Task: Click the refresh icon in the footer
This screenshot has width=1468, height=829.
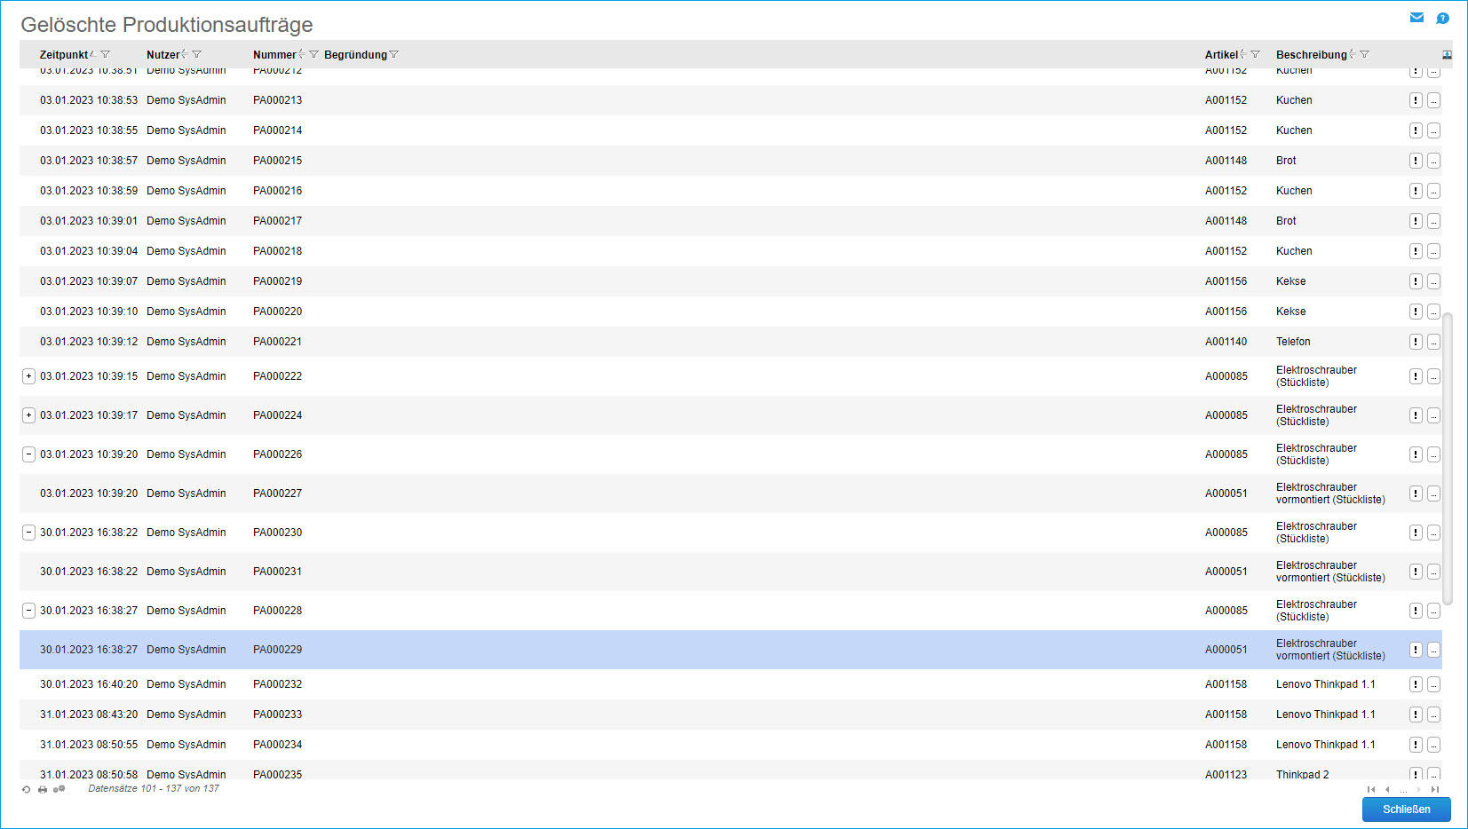Action: pyautogui.click(x=26, y=789)
